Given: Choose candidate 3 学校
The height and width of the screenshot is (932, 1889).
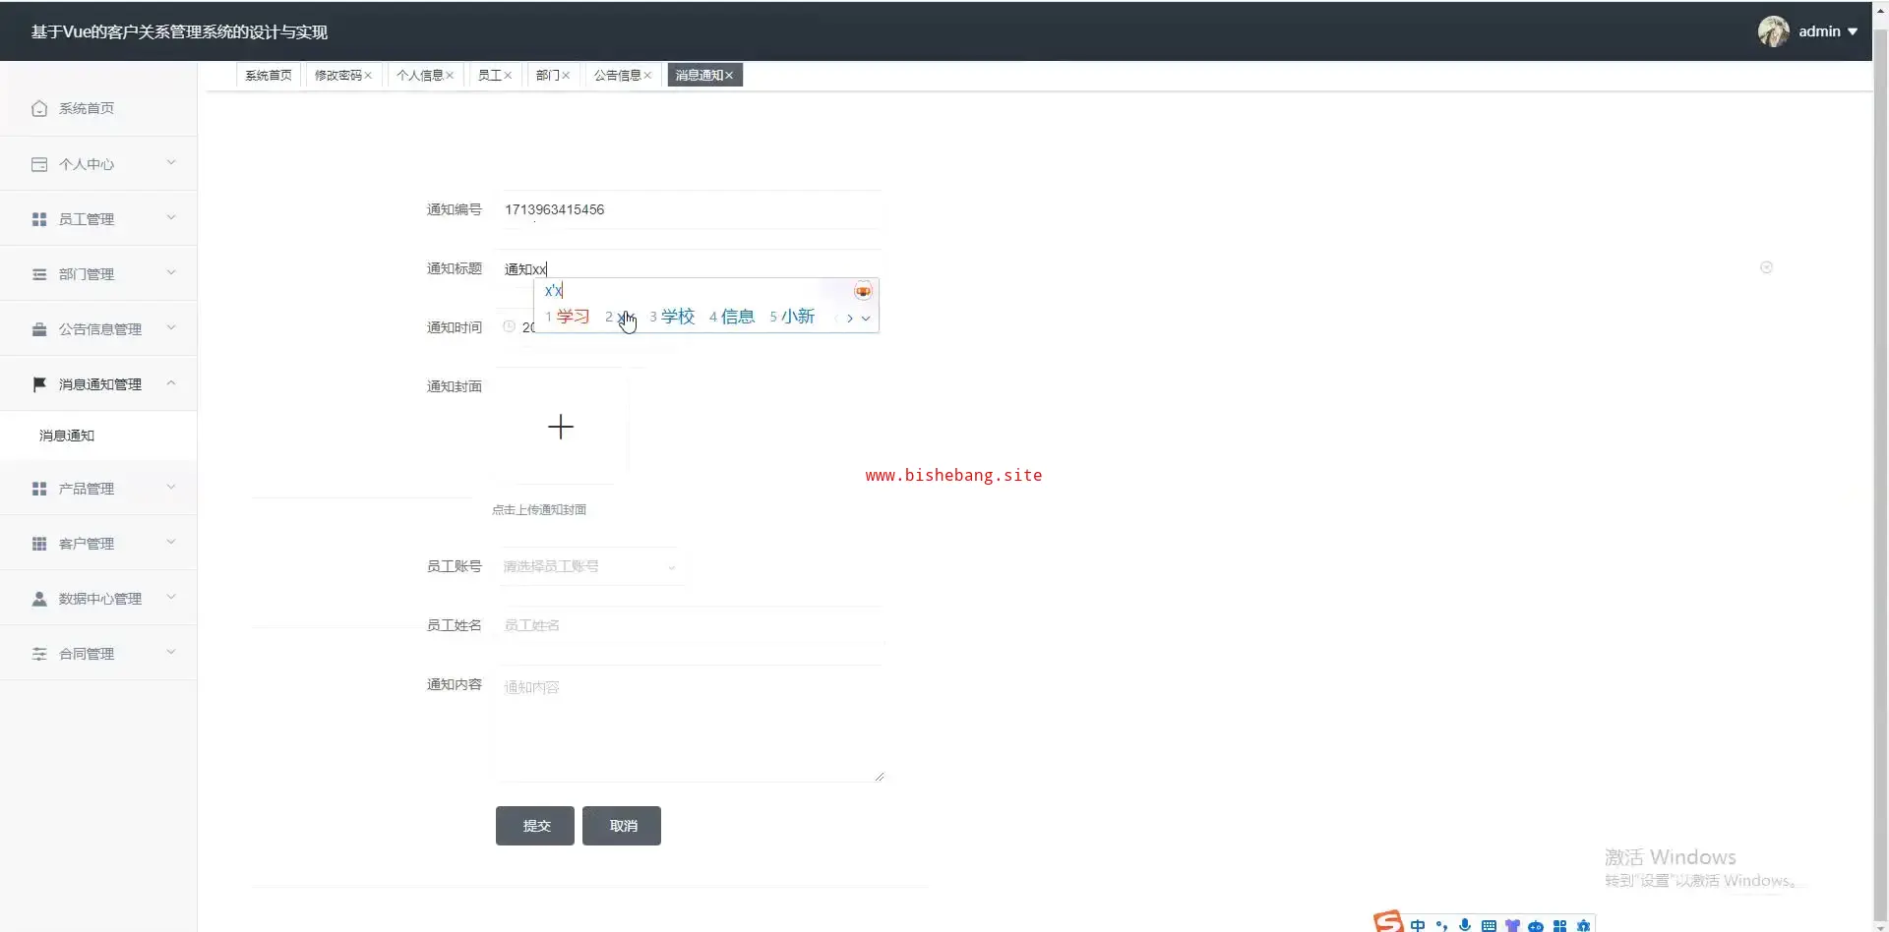Looking at the screenshot, I should click(672, 317).
